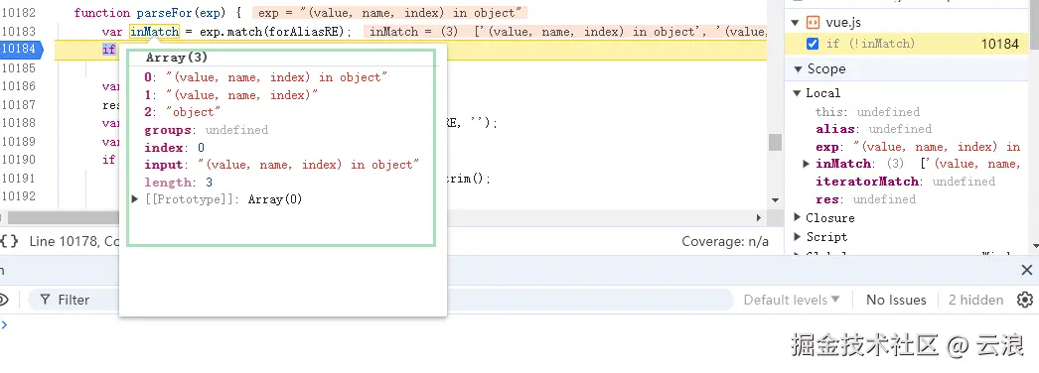The height and width of the screenshot is (373, 1039).
Task: Expand the Closure scope
Action: [798, 217]
